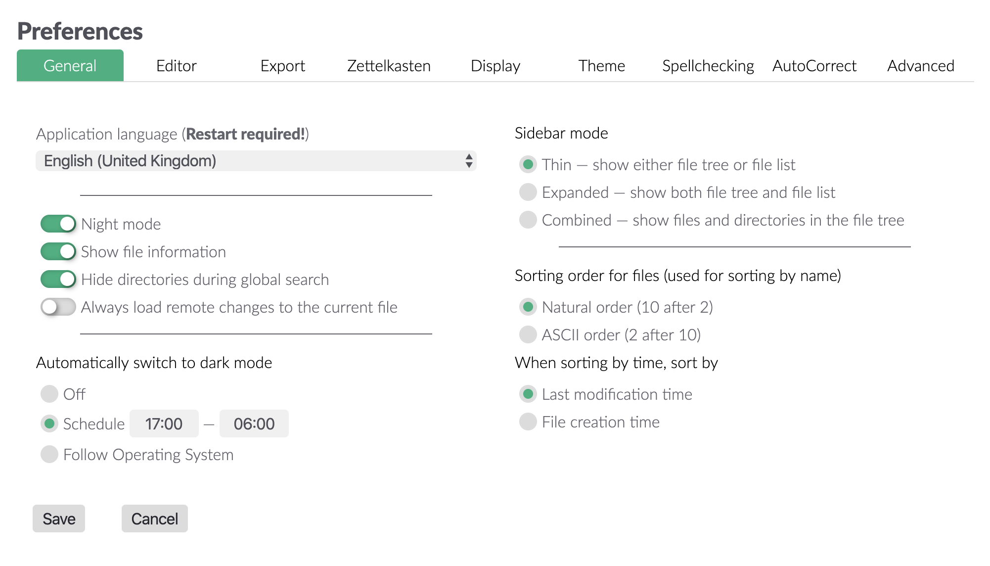The height and width of the screenshot is (566, 990).
Task: Select Combined sidebar mode
Action: tap(527, 220)
